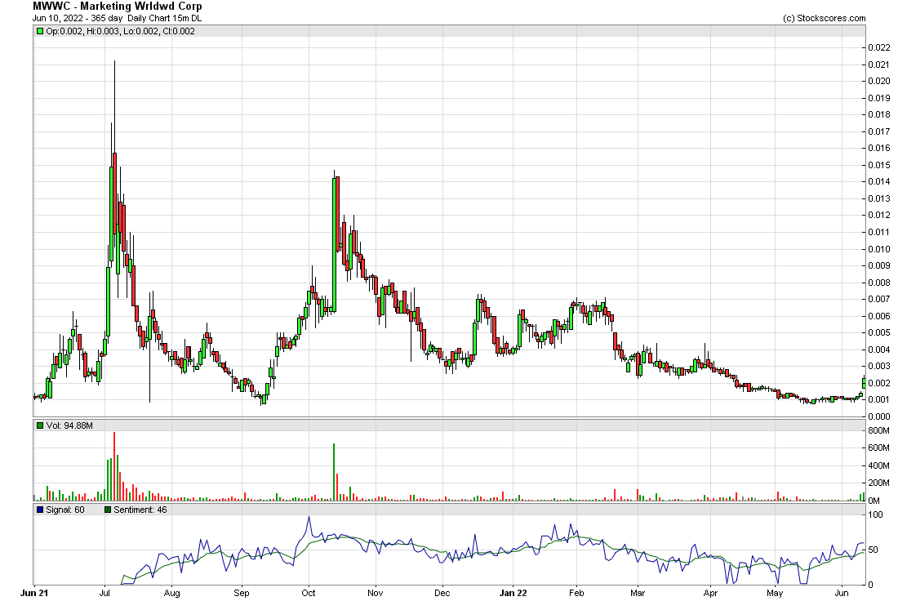Click the 'Aug' date axis label

click(x=171, y=593)
